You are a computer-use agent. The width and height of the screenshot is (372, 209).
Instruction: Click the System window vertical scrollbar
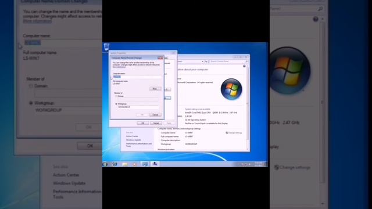pyautogui.click(x=248, y=108)
